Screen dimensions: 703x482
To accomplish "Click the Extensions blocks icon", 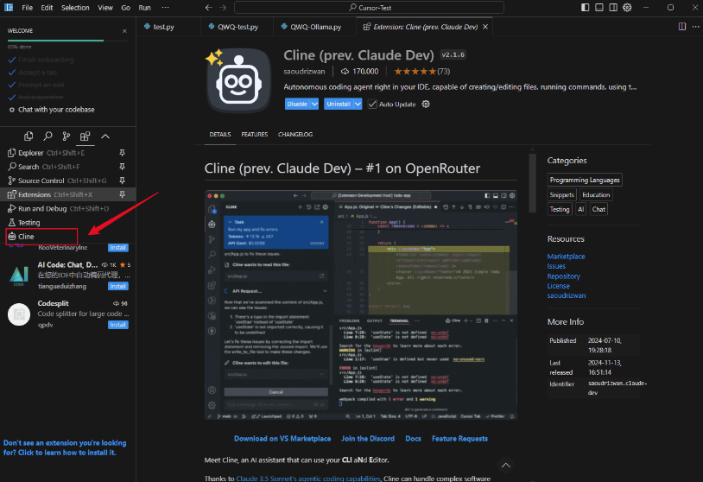I will pos(85,136).
